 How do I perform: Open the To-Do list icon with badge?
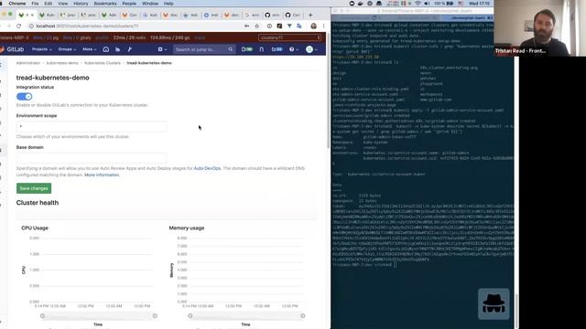tap(277, 49)
